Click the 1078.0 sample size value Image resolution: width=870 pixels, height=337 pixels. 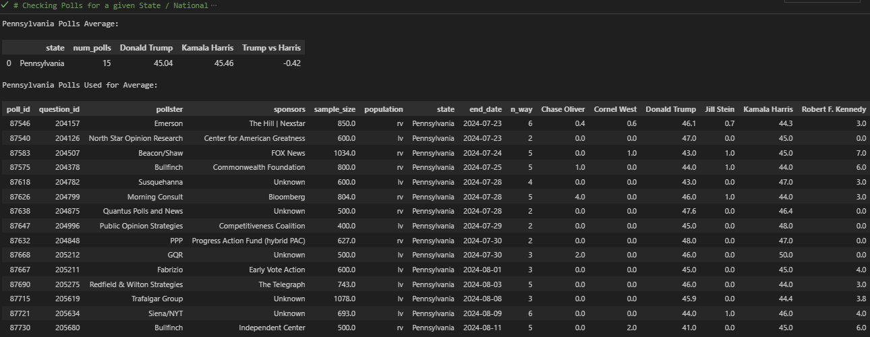(344, 299)
